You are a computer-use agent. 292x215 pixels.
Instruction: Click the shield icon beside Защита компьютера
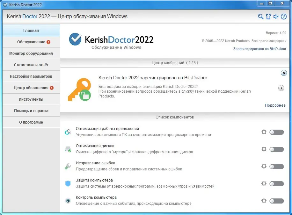[68, 183]
